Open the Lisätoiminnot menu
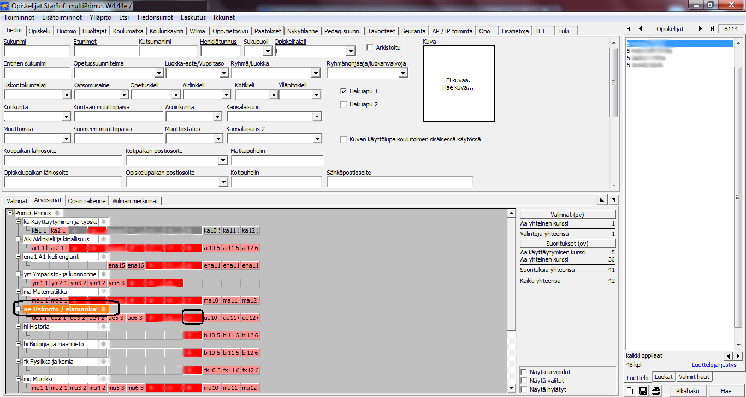This screenshot has width=746, height=397. tap(62, 17)
